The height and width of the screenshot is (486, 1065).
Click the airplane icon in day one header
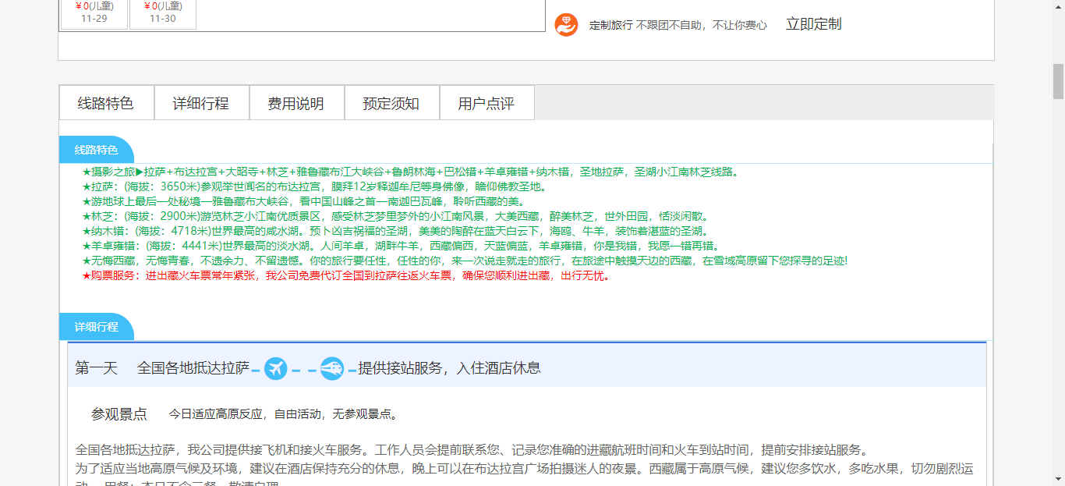276,368
